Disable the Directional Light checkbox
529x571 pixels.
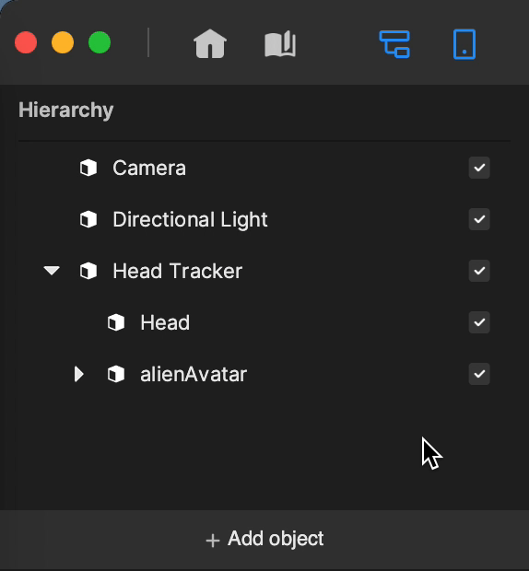[479, 219]
